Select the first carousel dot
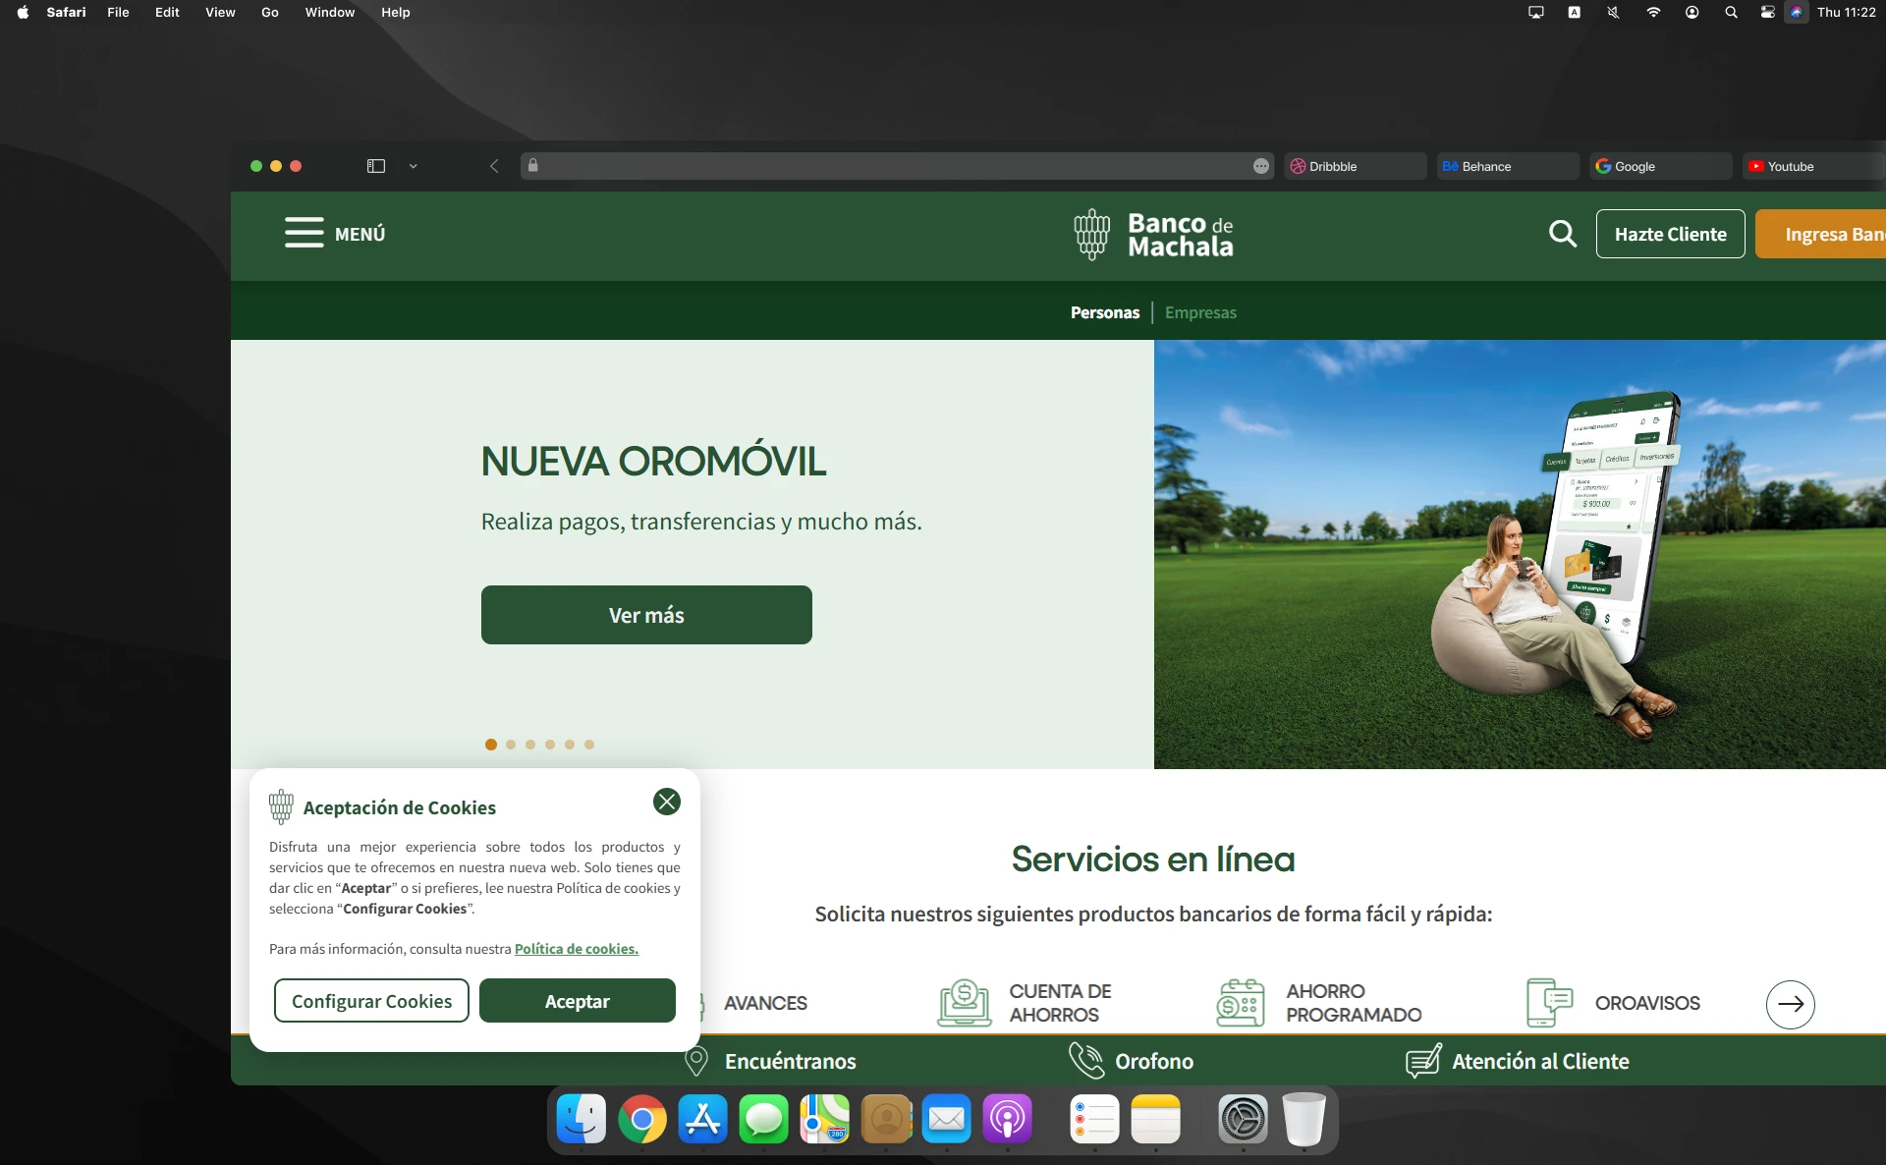The image size is (1886, 1165). click(x=491, y=745)
